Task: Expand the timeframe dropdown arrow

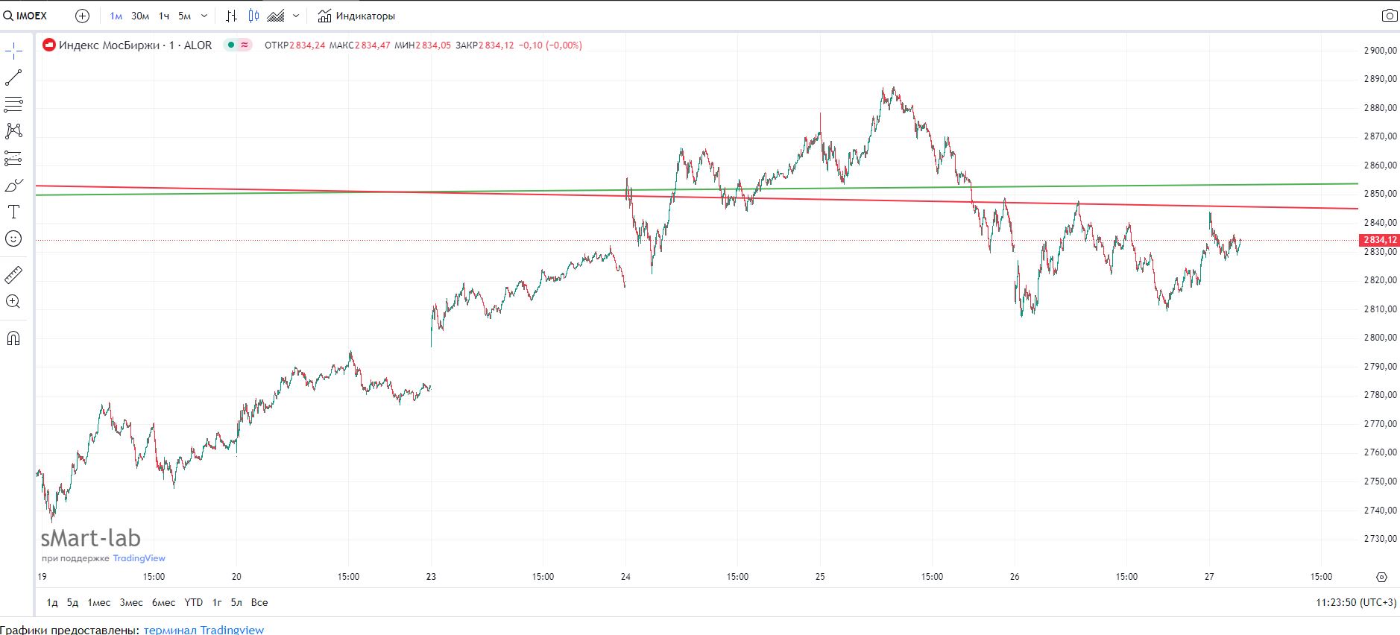Action: pos(204,16)
